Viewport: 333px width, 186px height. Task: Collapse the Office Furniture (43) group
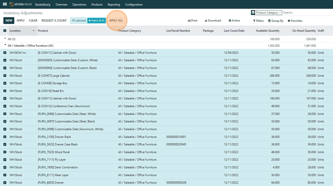tap(5, 45)
